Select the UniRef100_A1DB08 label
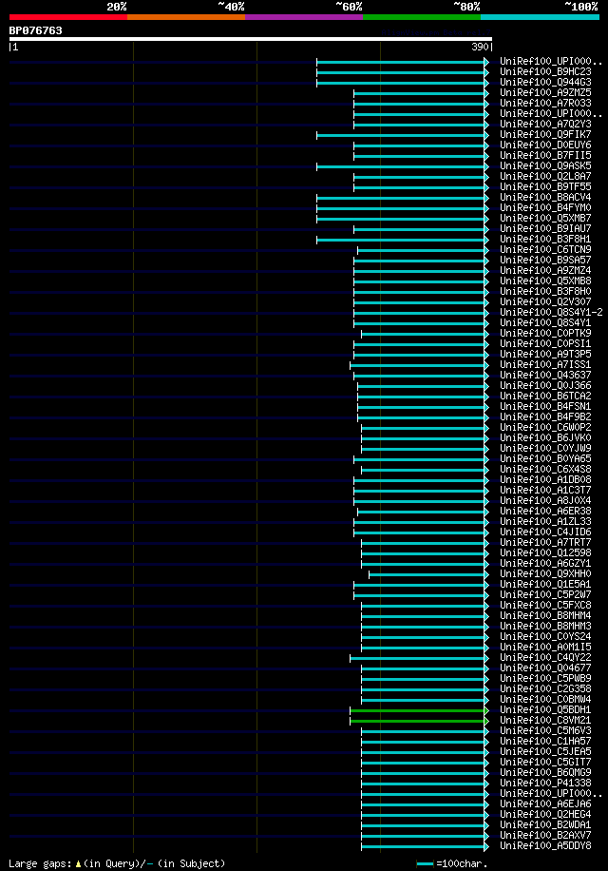The height and width of the screenshot is (871, 608). (x=545, y=480)
